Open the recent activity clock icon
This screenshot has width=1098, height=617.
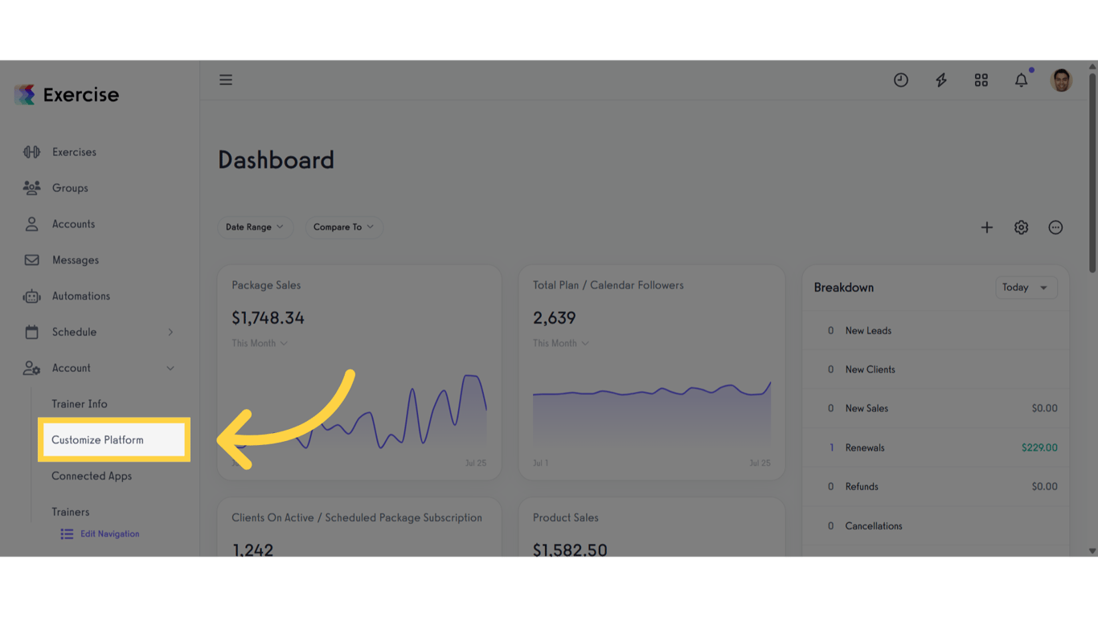click(900, 80)
